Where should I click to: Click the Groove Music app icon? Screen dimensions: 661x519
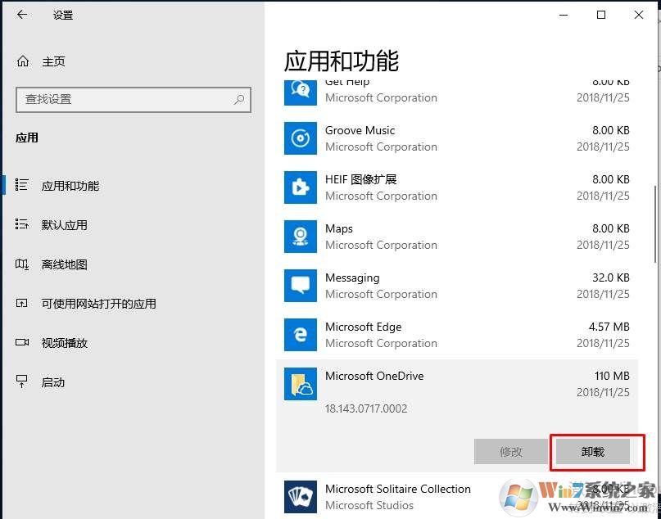(300, 138)
